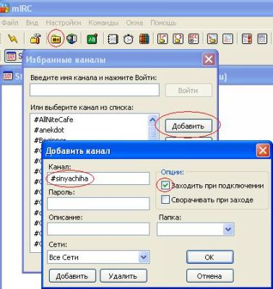Open the DCC options icon

pos(194,39)
